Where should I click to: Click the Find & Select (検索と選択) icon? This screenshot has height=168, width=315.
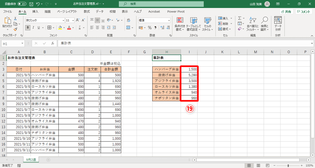[x=265, y=24]
